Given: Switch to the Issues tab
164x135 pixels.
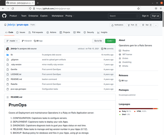Looking at the screenshot, I should click(x=20, y=32).
